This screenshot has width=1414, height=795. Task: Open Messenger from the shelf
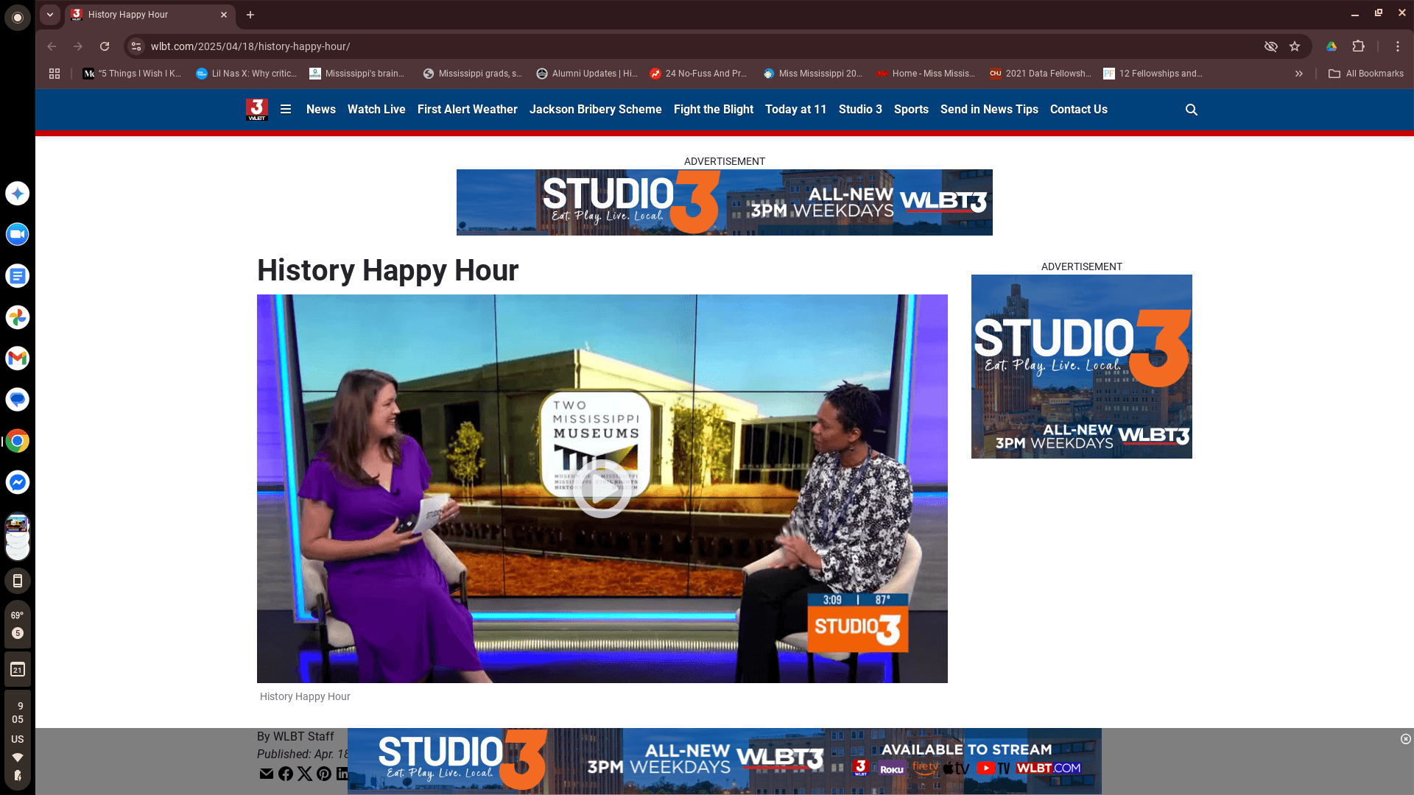click(18, 482)
